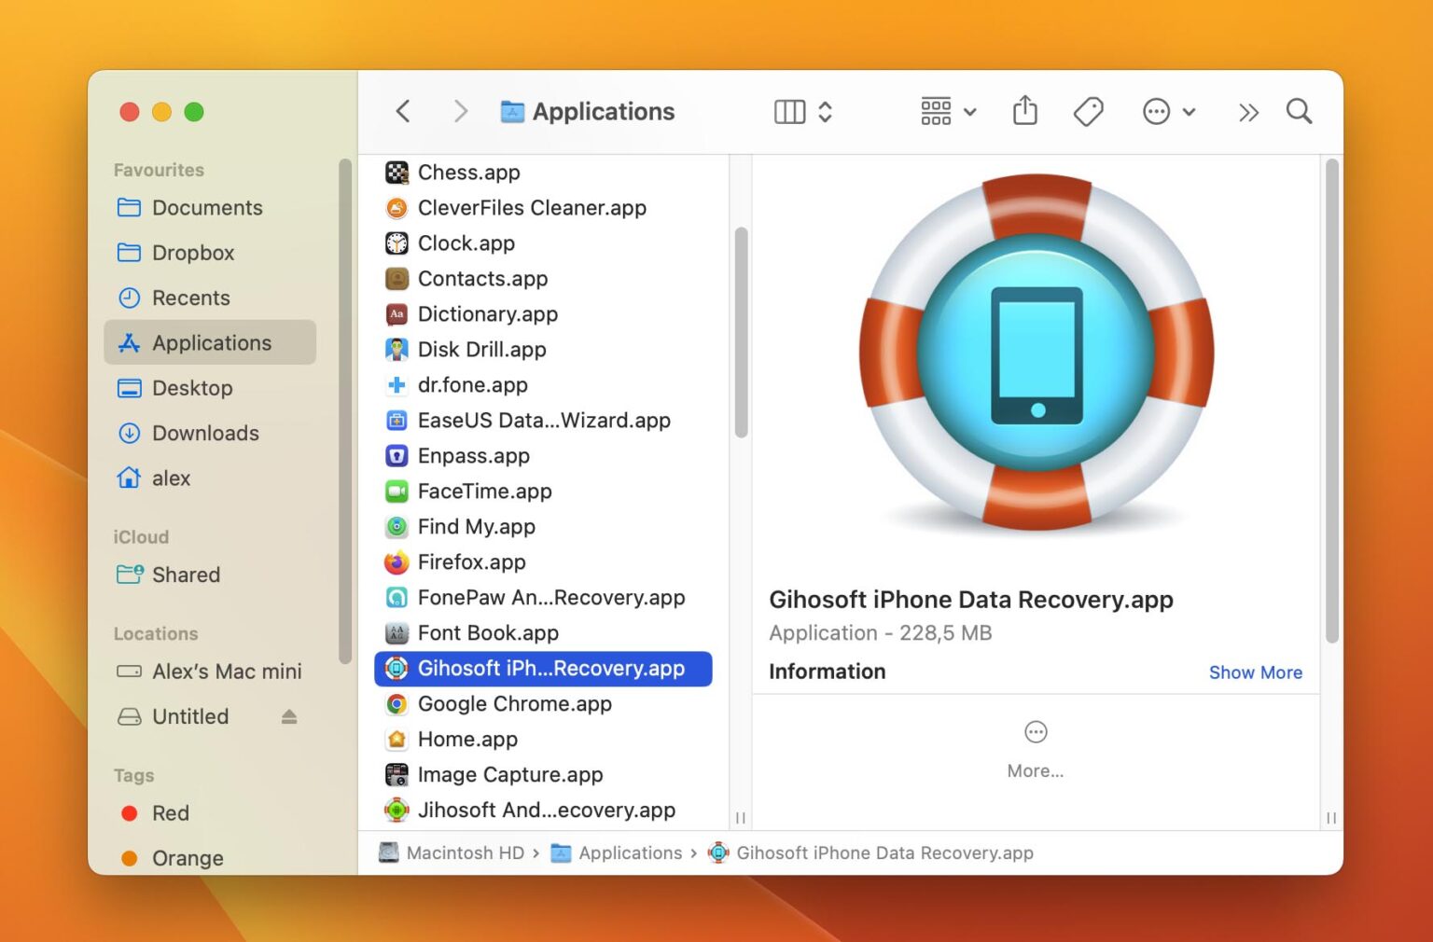1433x942 pixels.
Task: Click Macintosh HD in the path bar
Action: [x=464, y=852]
